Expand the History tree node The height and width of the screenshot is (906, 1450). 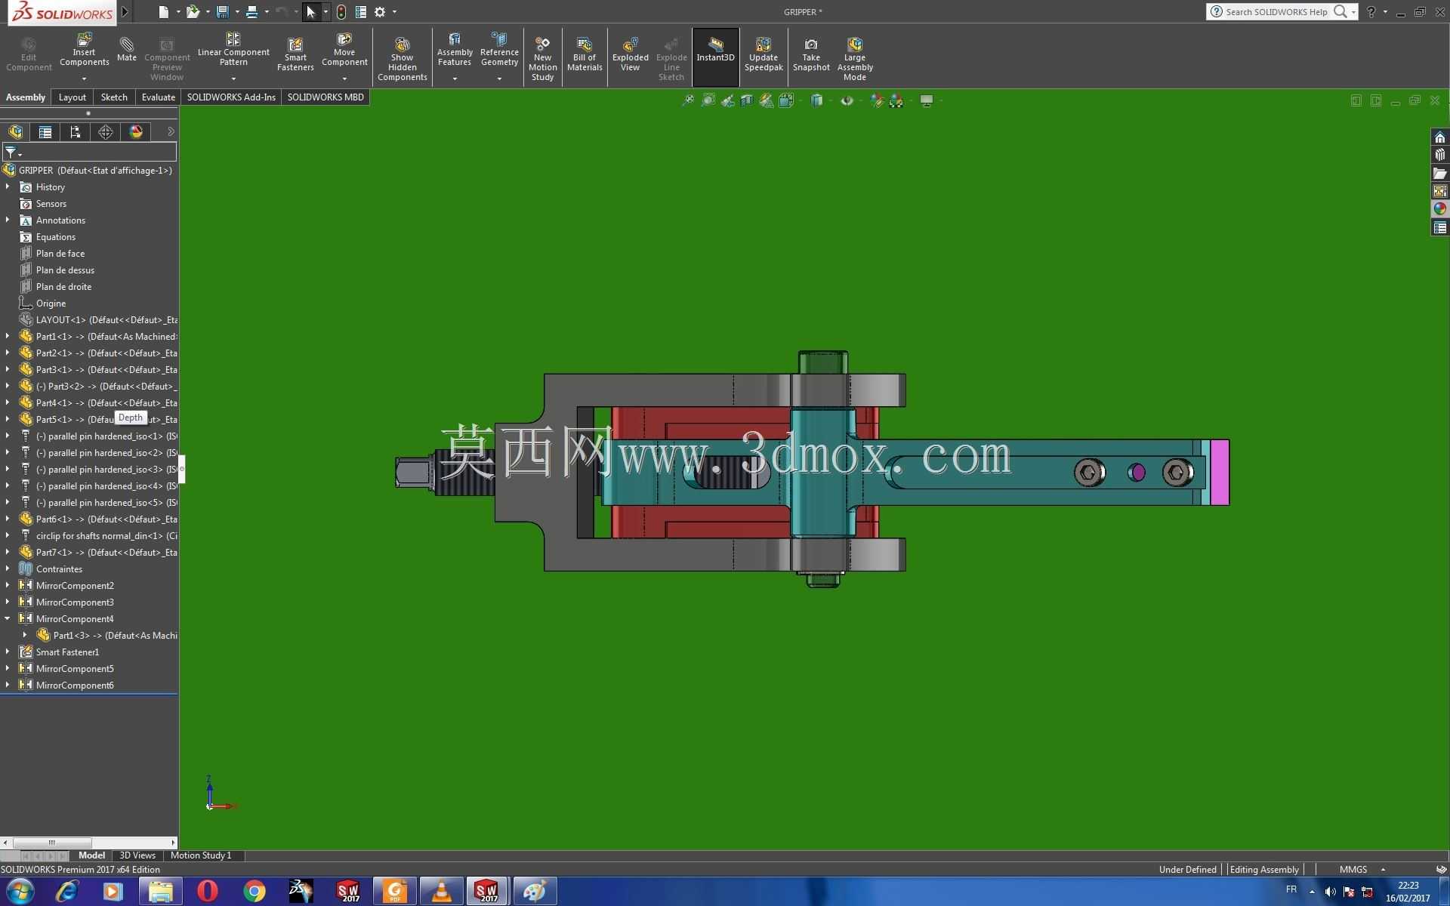coord(8,186)
